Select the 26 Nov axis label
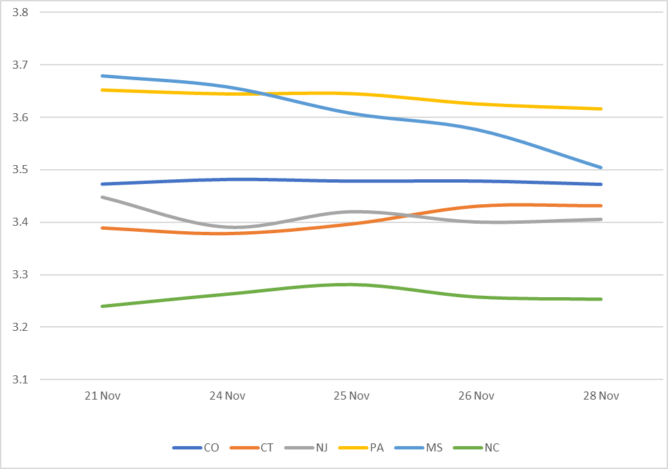Image resolution: width=668 pixels, height=469 pixels. [x=476, y=396]
